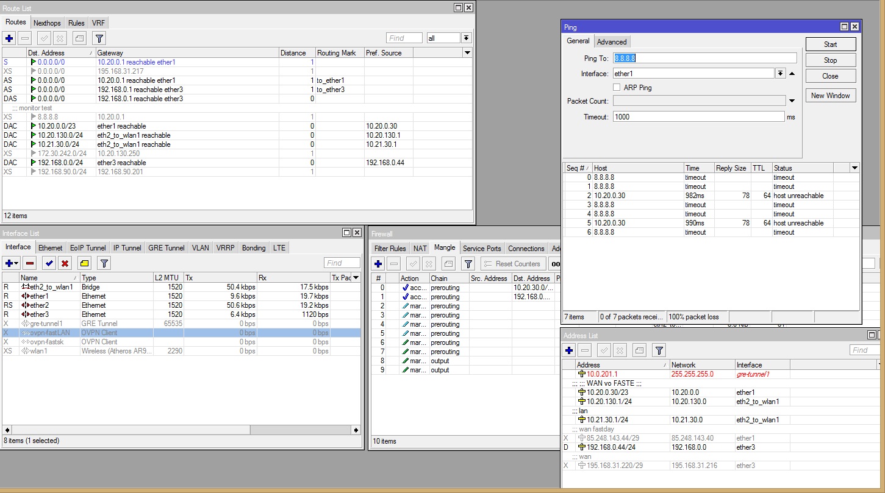Viewport: 885px width, 493px height.
Task: Click the red remove icon in Interface List
Action: (30, 263)
